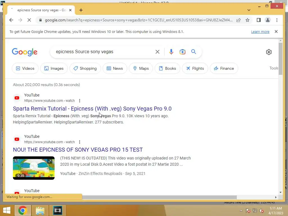Share this page from the address bar
Image resolution: width=288 pixels, height=216 pixels.
tap(238, 20)
